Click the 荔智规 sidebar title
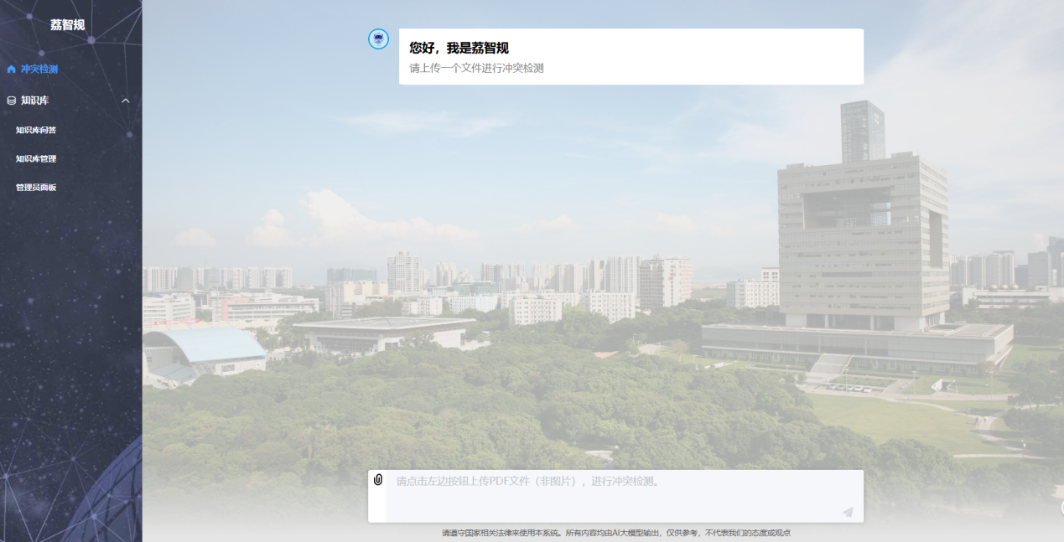This screenshot has height=542, width=1064. [67, 25]
